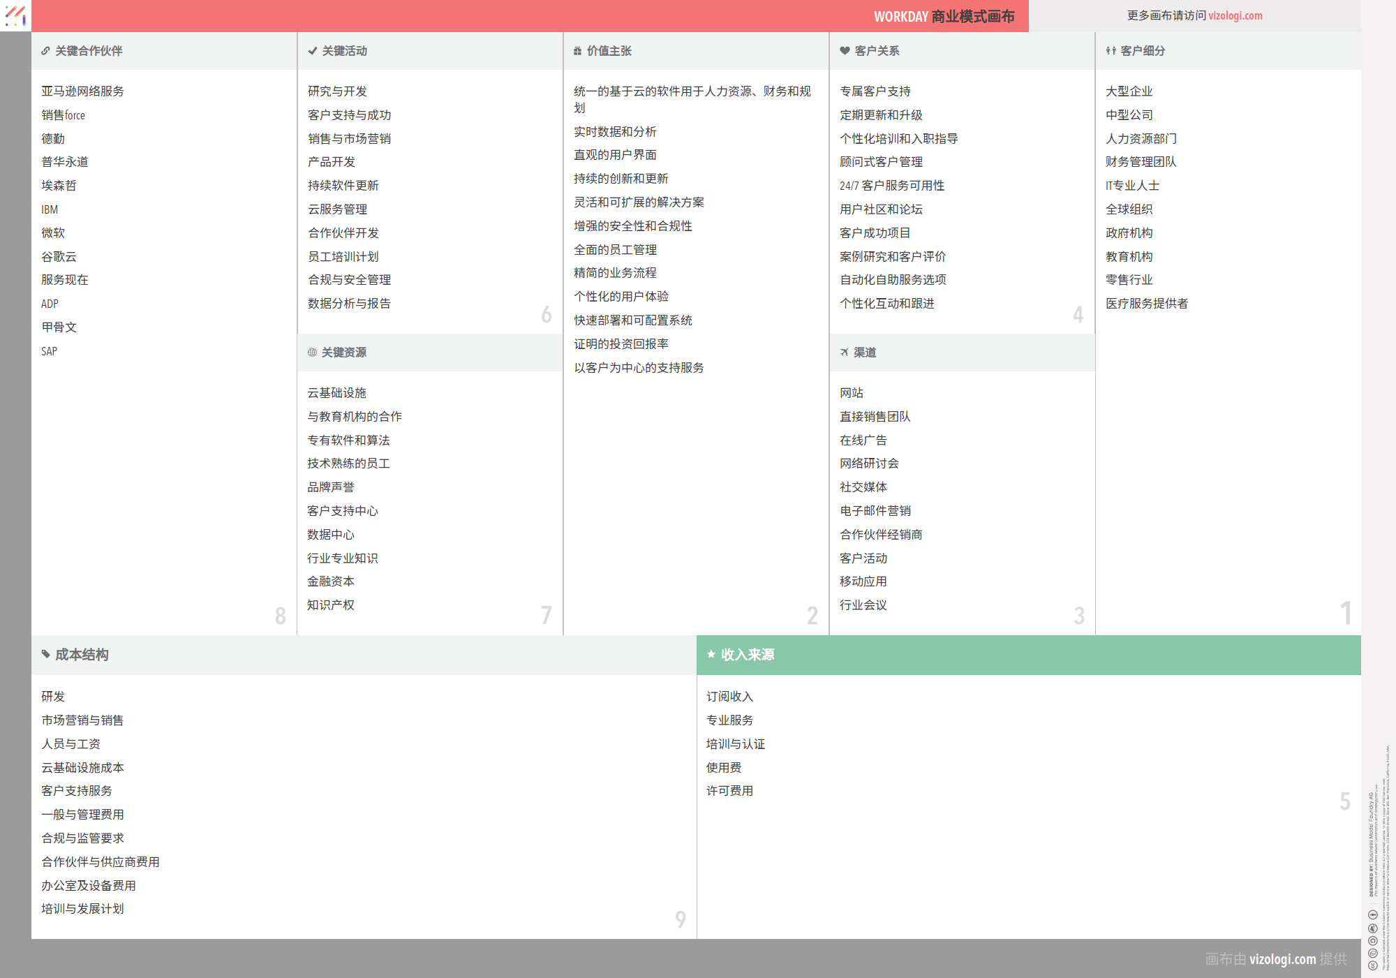1396x978 pixels.
Task: Select the 收入来源 green header bar
Action: [x=1028, y=655]
